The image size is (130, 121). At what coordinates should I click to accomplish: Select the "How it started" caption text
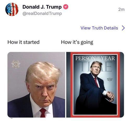pyautogui.click(x=23, y=42)
